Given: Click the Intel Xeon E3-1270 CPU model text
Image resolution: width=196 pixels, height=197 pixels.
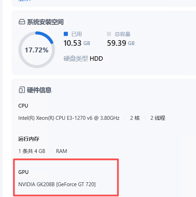Looking at the screenshot, I should (x=69, y=118).
